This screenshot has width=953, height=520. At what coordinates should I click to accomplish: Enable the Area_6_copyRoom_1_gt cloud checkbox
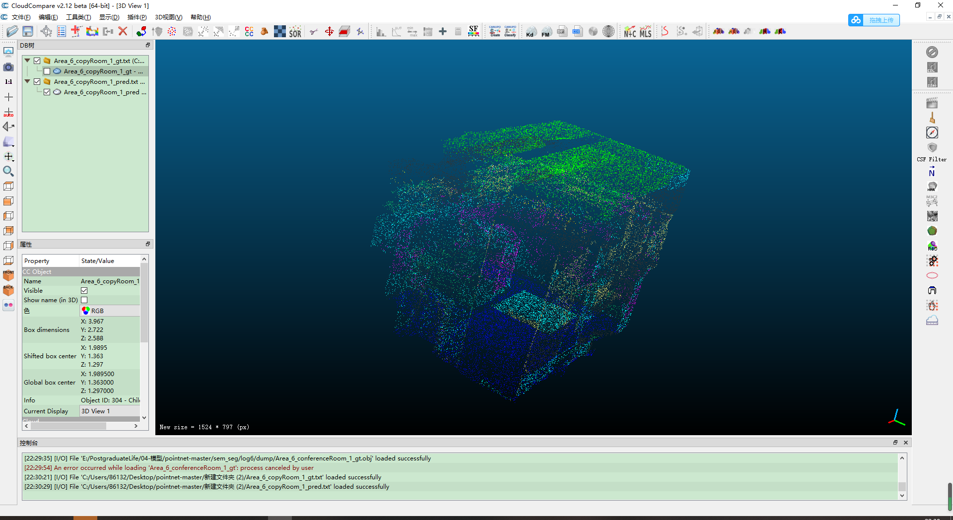tap(47, 71)
